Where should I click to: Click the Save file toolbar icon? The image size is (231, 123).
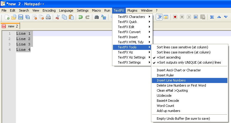point(21,17)
